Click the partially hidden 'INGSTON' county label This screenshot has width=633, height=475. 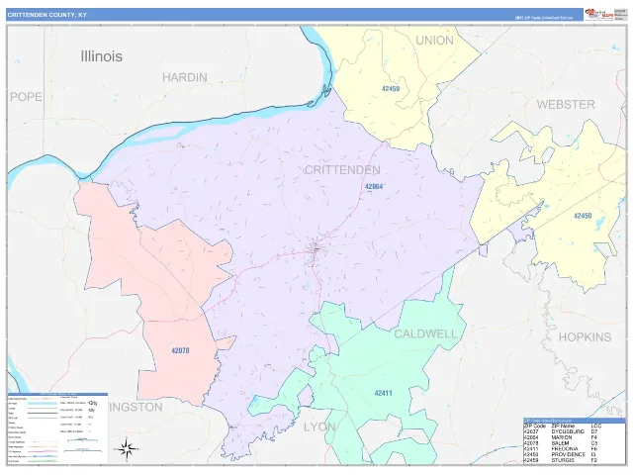136,407
